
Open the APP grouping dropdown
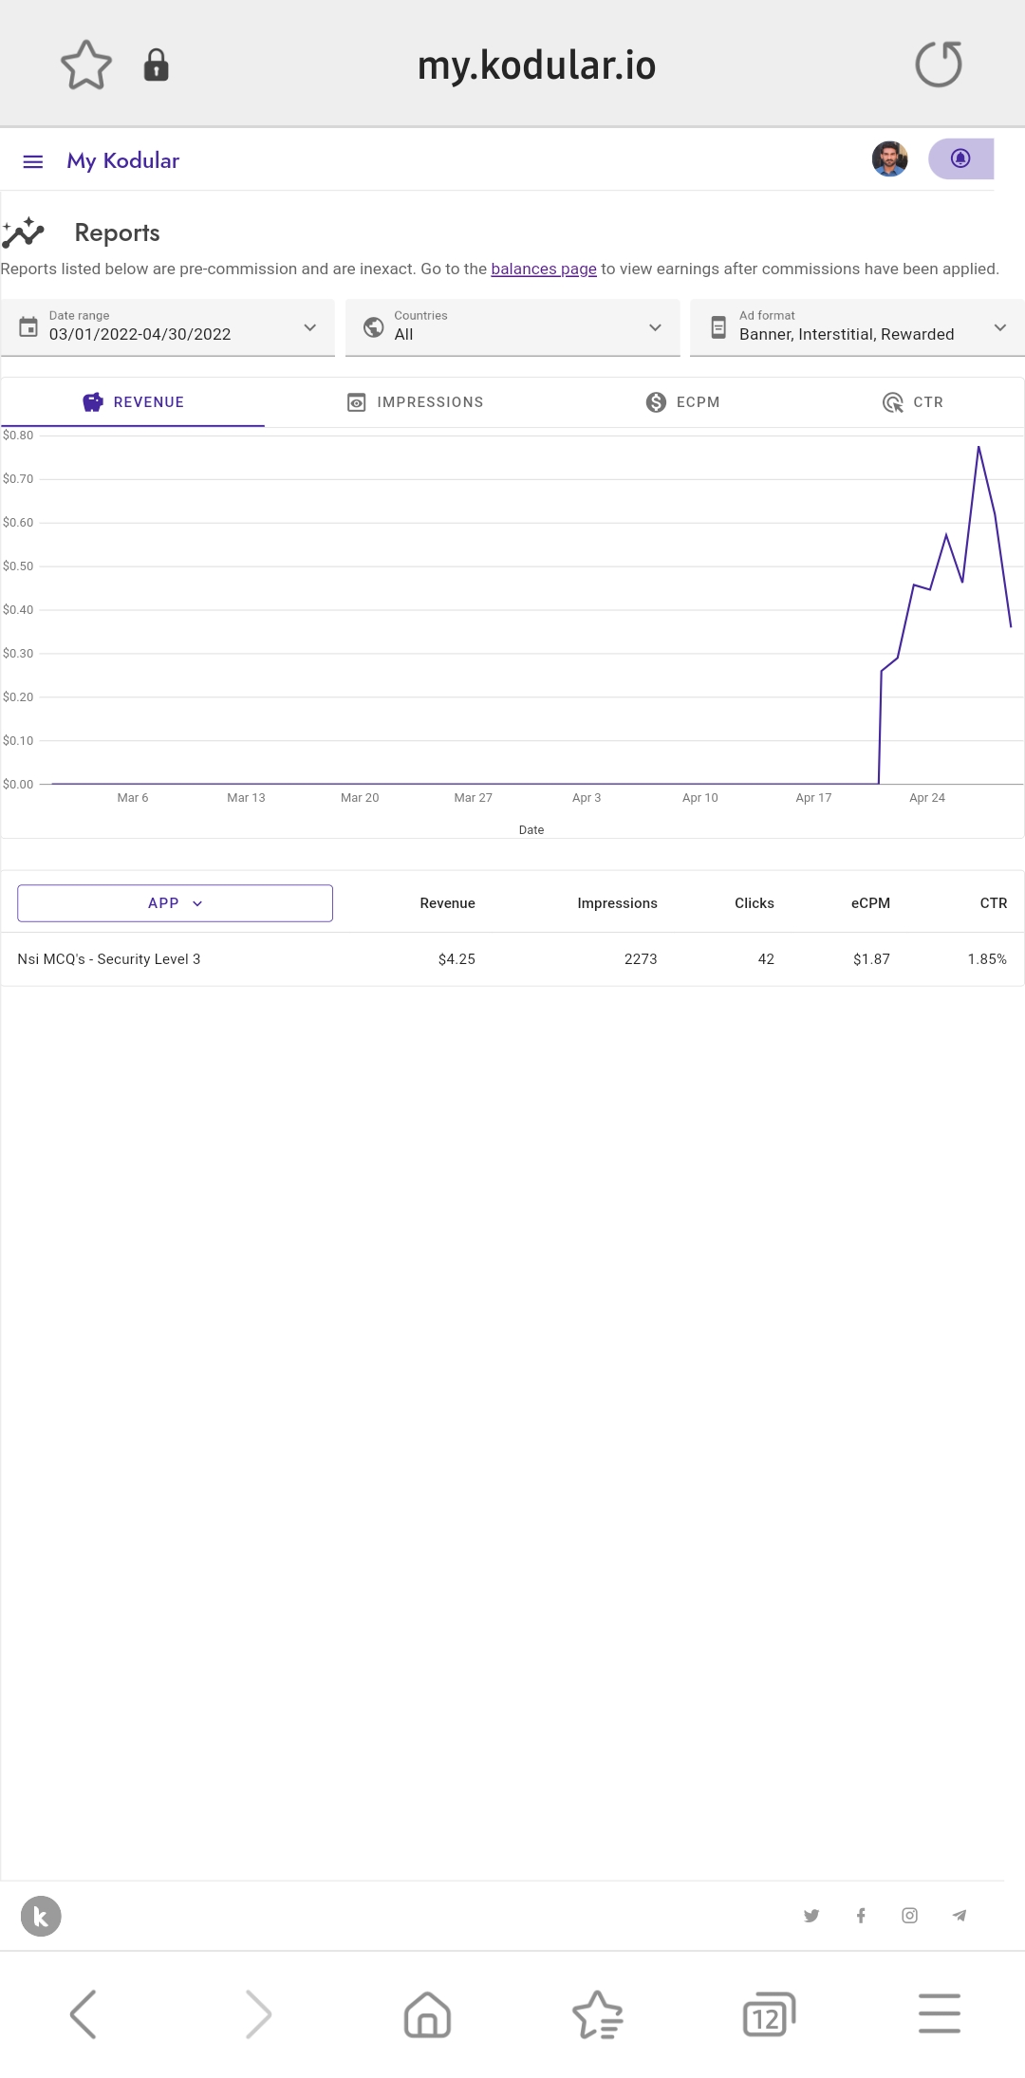point(175,903)
